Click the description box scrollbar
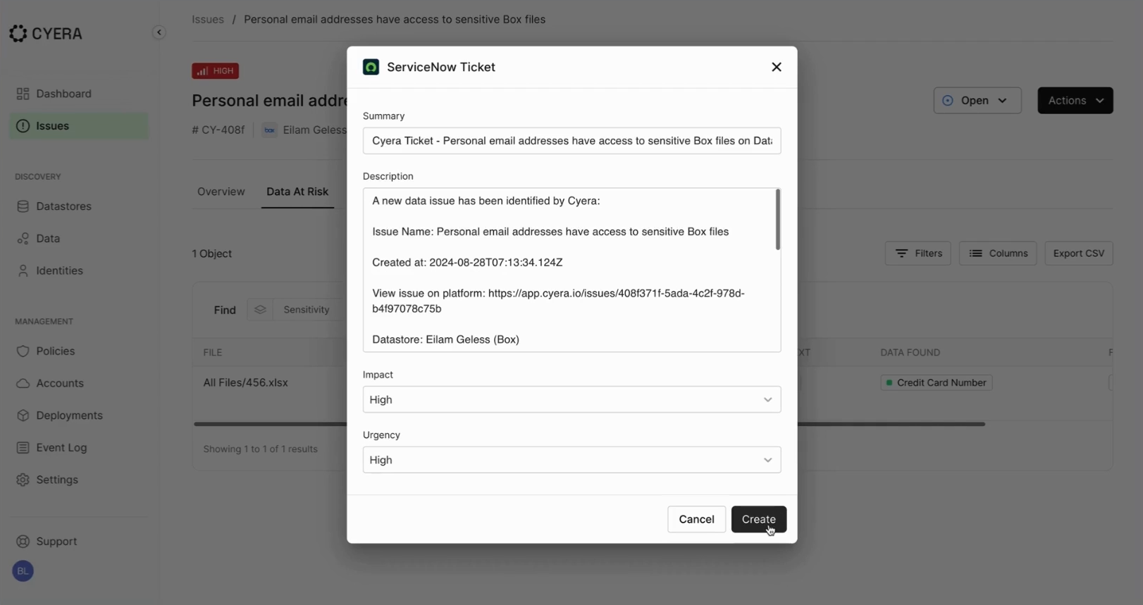Screen dimensions: 1143x605 pyautogui.click(x=778, y=219)
